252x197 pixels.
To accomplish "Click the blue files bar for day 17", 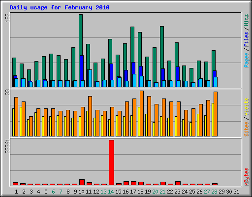I will tap(133, 68).
